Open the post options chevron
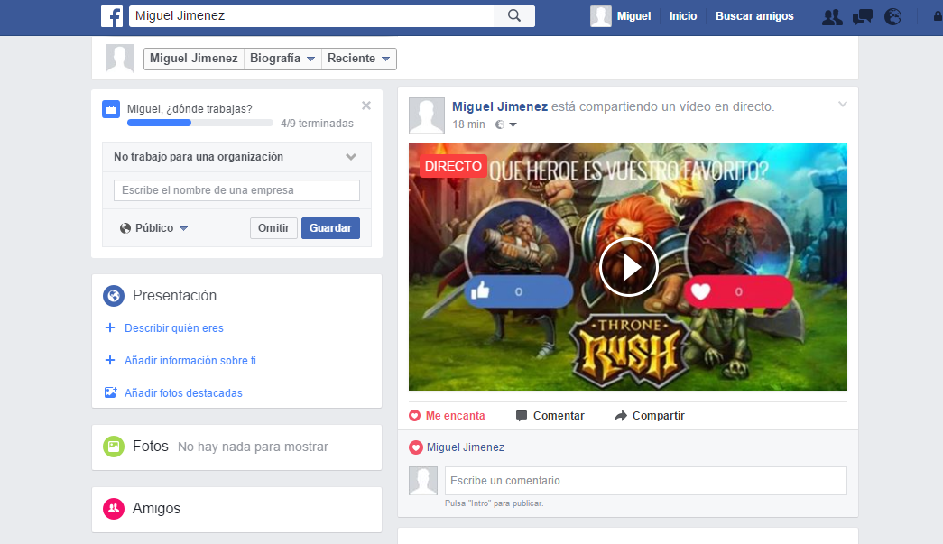943x544 pixels. click(x=843, y=105)
